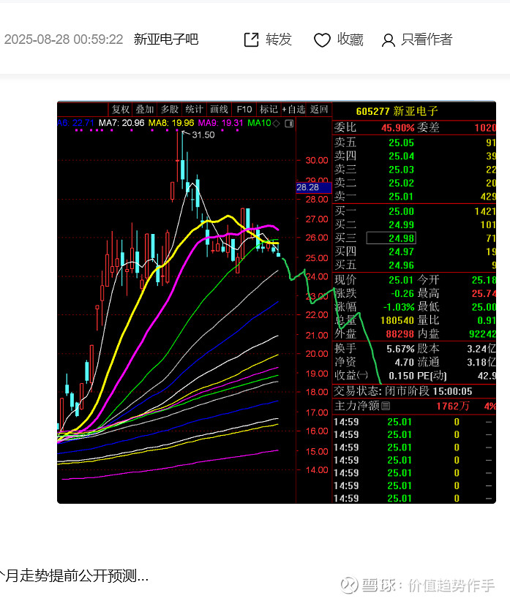Viewport: 510px width, 601px height.
Task: Click the 买二 24.99 order row
Action: pyautogui.click(x=414, y=224)
